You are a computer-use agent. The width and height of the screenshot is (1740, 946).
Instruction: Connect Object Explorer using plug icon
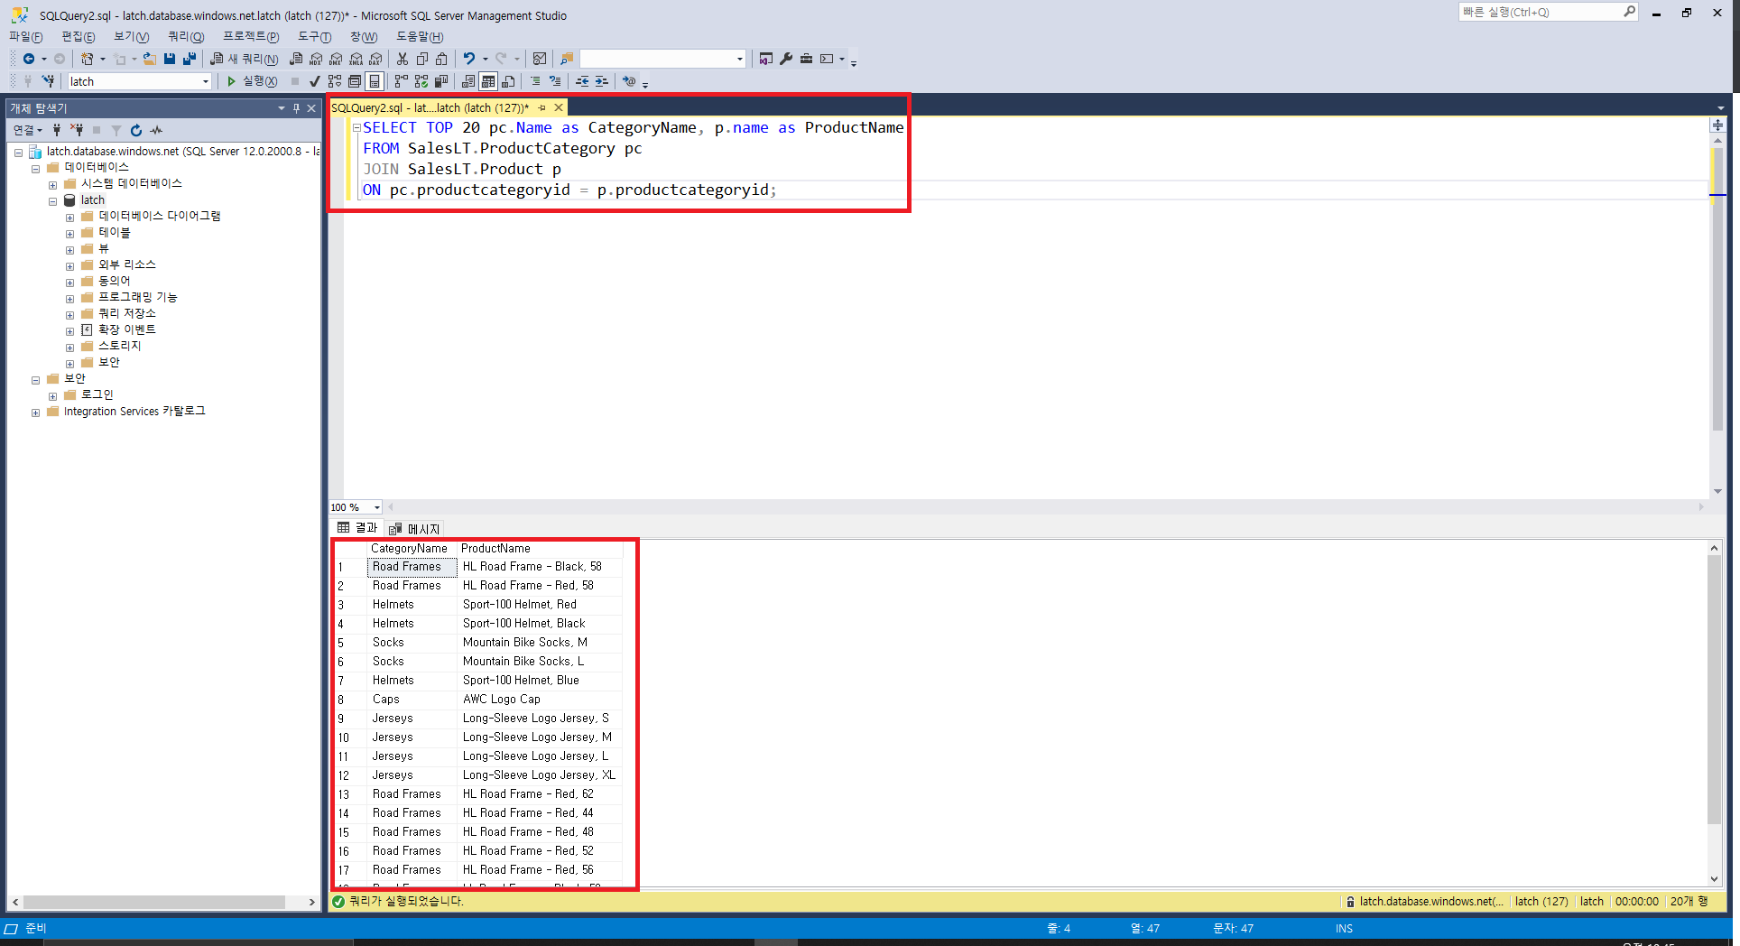click(57, 130)
